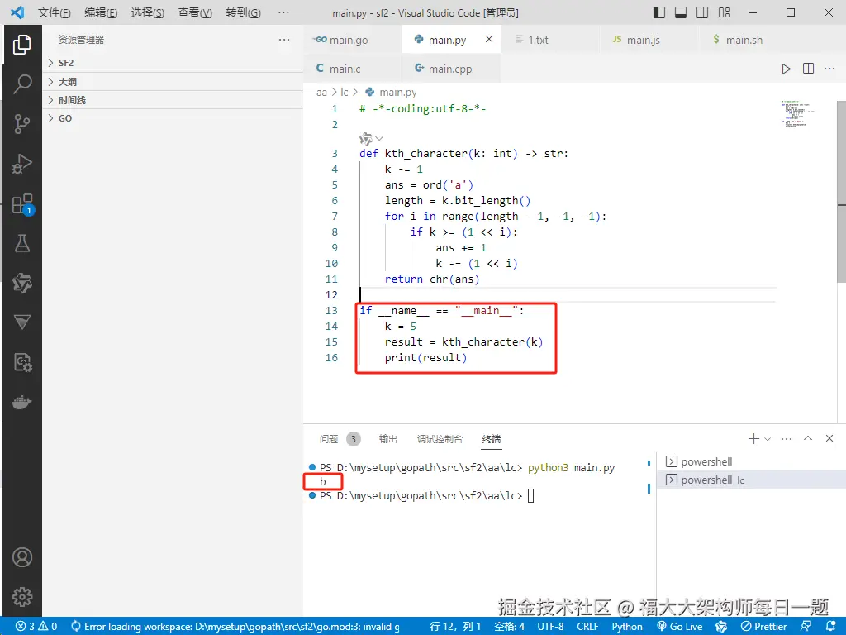Open the 转到(G) menu
The image size is (846, 635).
coord(243,12)
